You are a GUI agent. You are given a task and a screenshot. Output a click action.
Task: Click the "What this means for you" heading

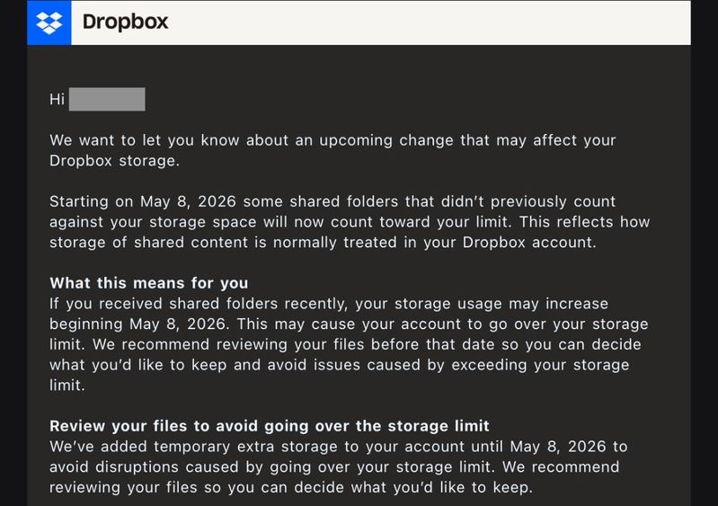pos(148,283)
